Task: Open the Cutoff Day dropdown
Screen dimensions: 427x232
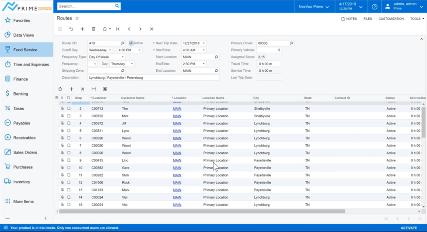Action: (x=110, y=50)
